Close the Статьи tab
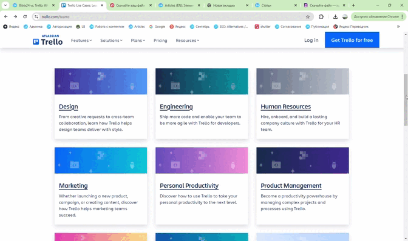This screenshot has height=241, width=408. 296,5
